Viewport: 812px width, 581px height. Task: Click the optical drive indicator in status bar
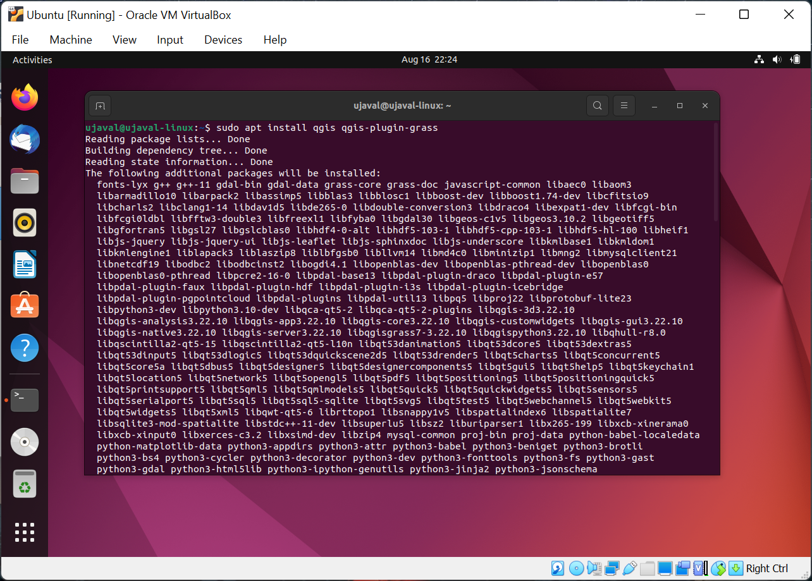[x=576, y=568]
